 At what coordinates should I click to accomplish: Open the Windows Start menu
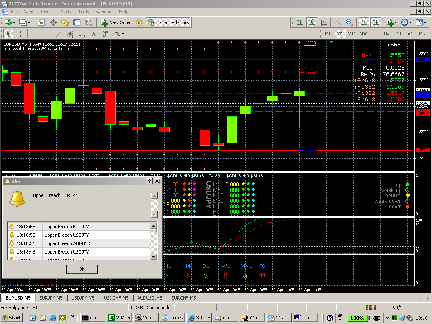pyautogui.click(x=11, y=318)
